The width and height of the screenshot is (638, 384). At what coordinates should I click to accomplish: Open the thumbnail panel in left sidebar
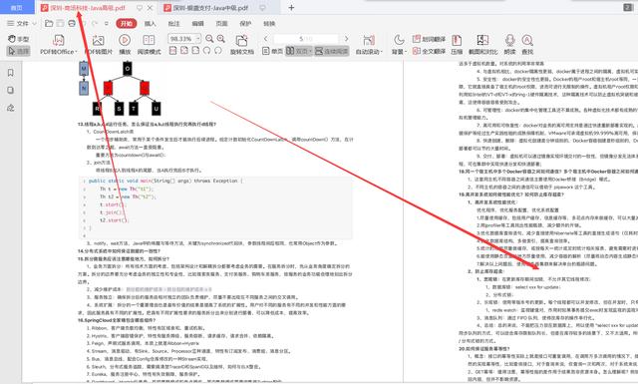click(x=11, y=90)
